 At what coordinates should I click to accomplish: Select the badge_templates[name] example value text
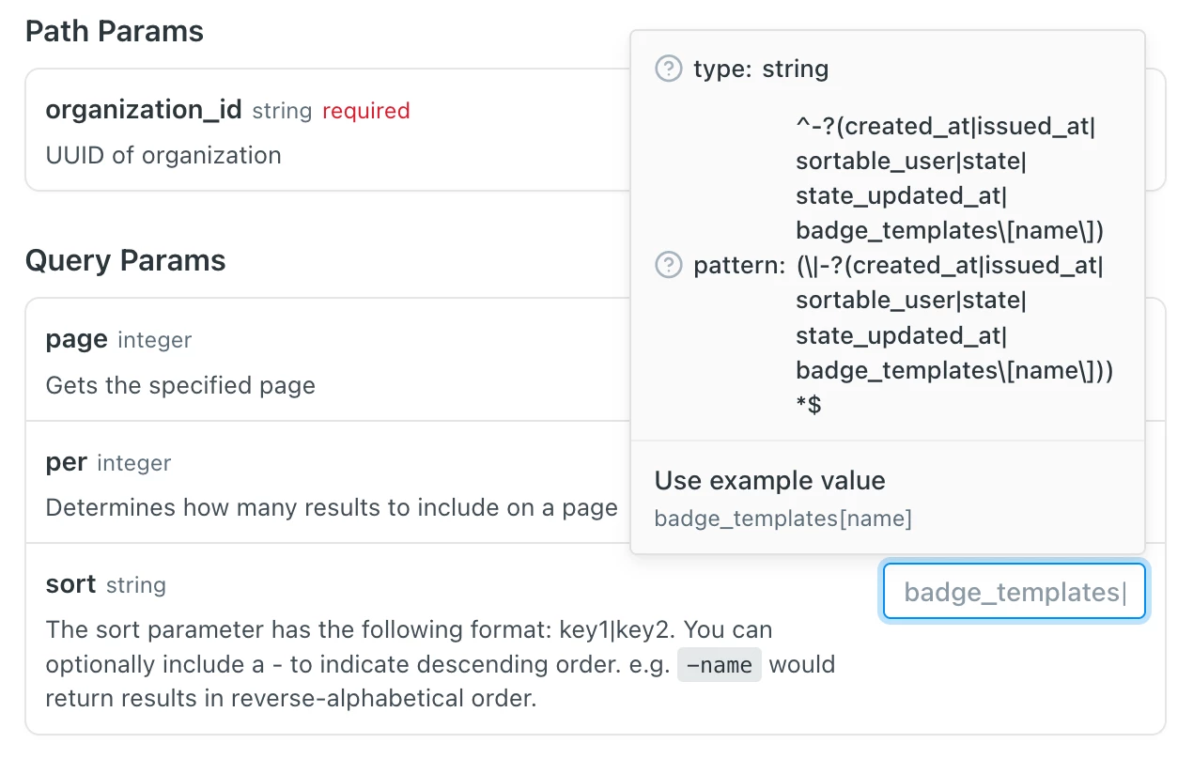pos(782,518)
